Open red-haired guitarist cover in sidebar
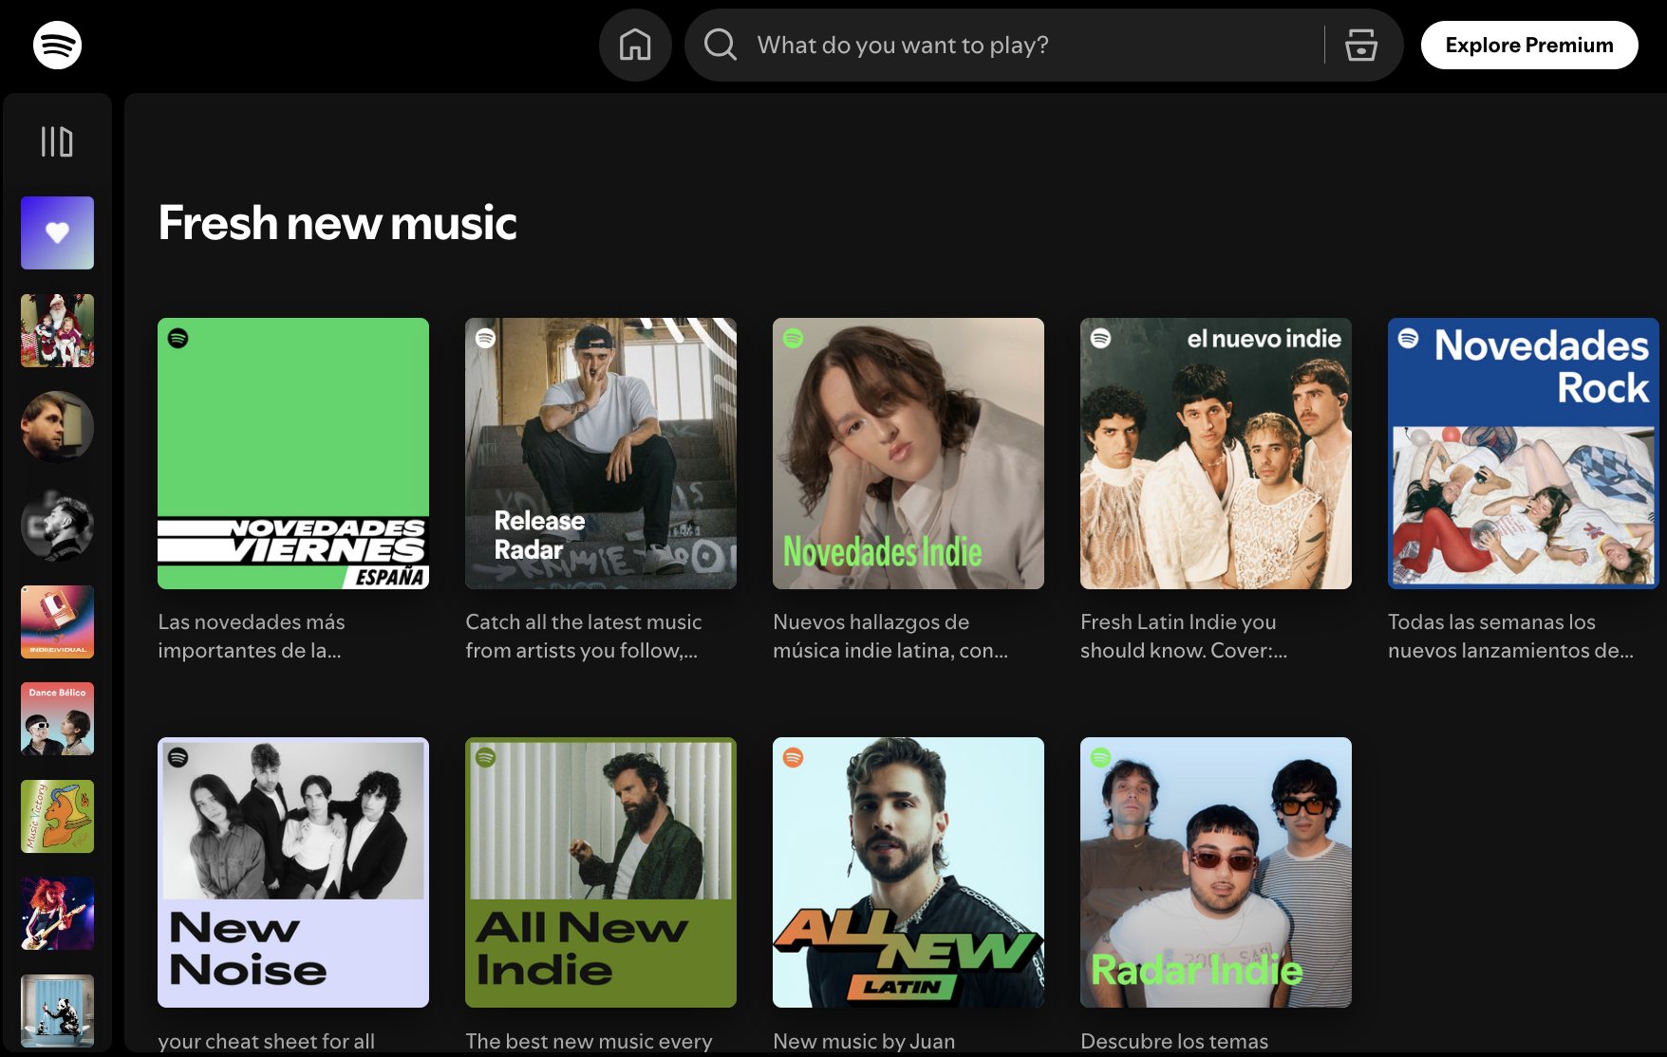The image size is (1667, 1057). 57,913
